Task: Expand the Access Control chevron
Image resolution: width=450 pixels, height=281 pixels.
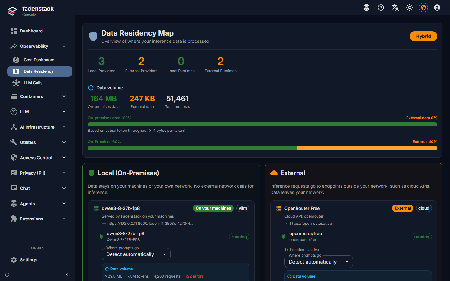Action: pos(64,158)
